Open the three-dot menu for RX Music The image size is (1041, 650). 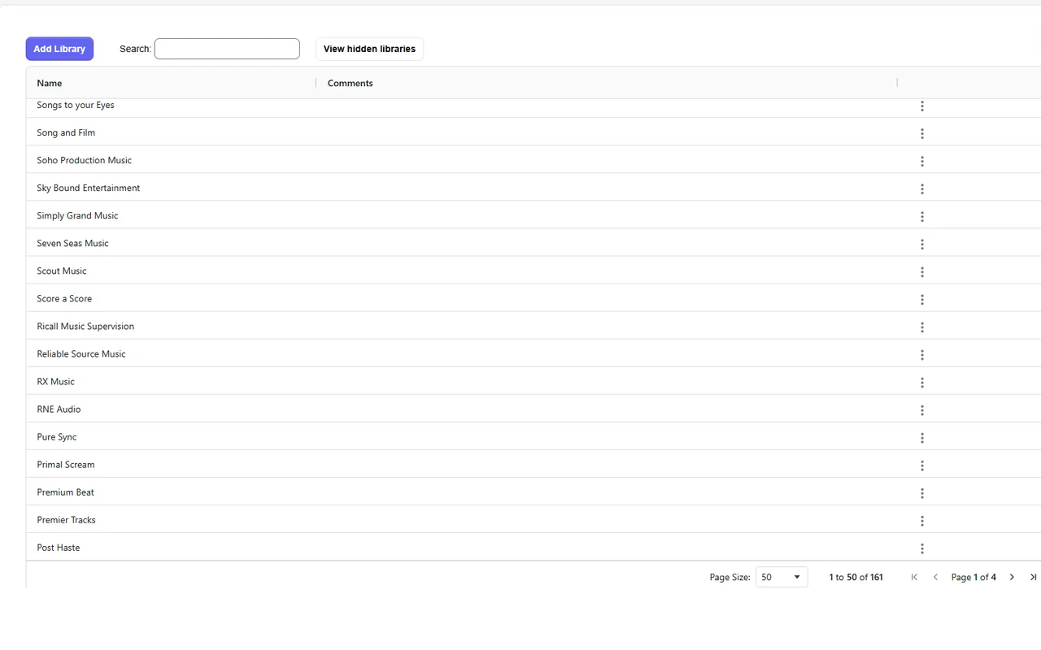click(x=921, y=382)
